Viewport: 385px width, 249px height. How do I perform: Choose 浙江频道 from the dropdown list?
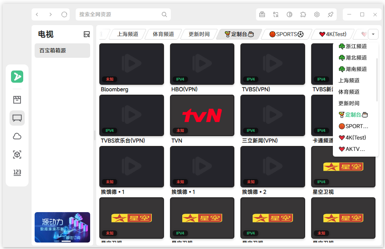click(353, 46)
